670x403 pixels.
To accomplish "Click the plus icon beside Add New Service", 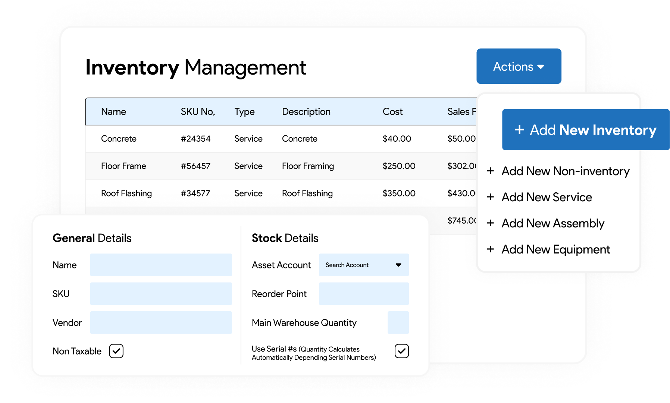I will pos(491,197).
